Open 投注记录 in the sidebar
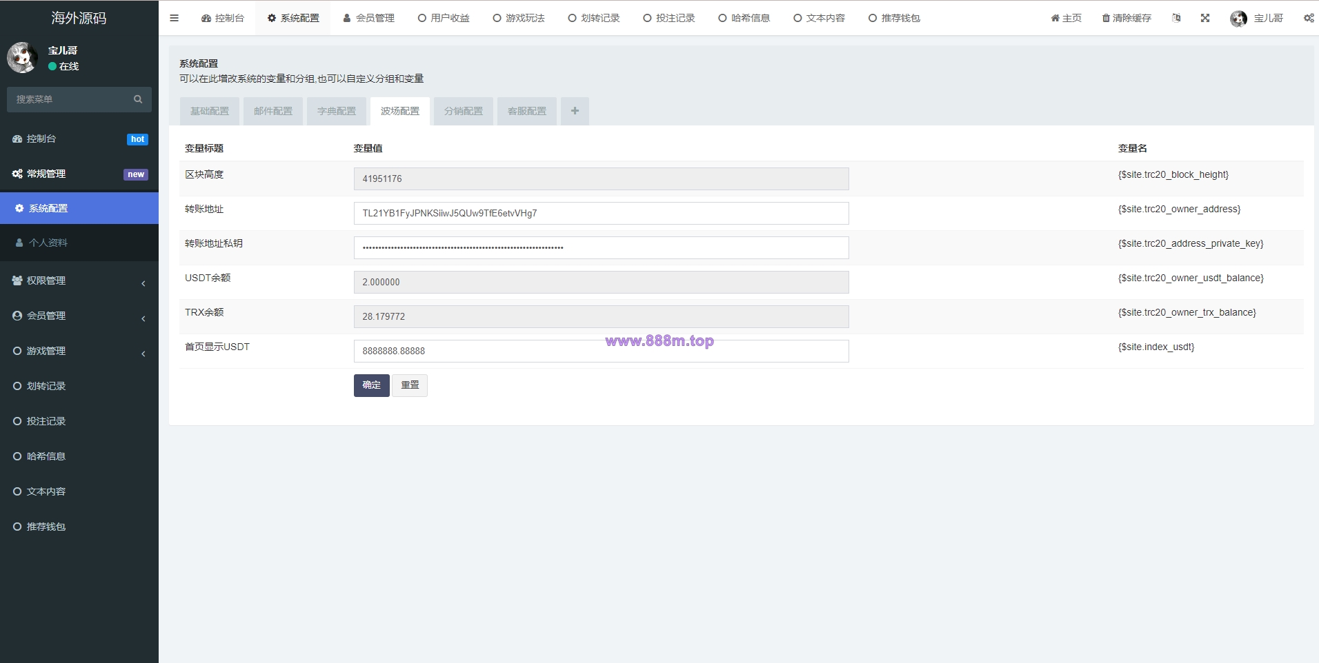The height and width of the screenshot is (663, 1319). 79,421
